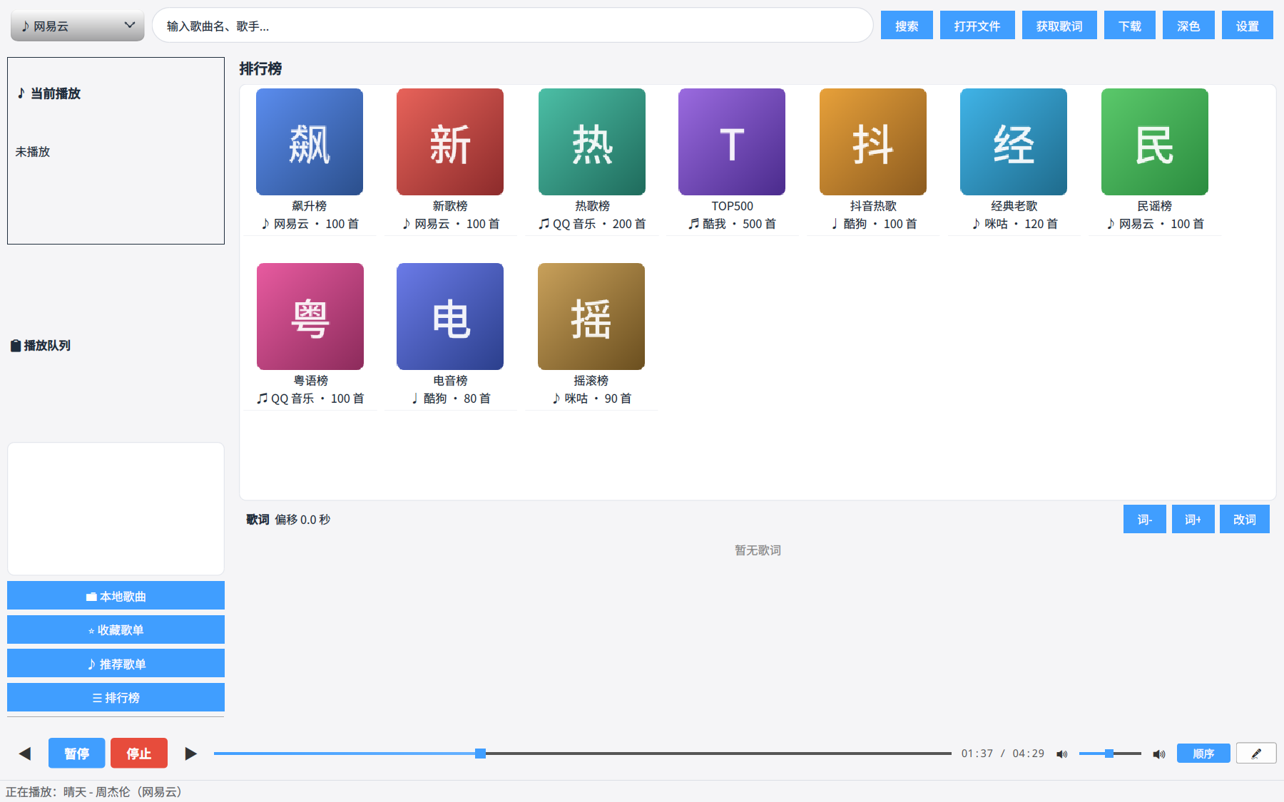Toggle 深色 dark mode
The image size is (1284, 802).
[x=1188, y=26]
